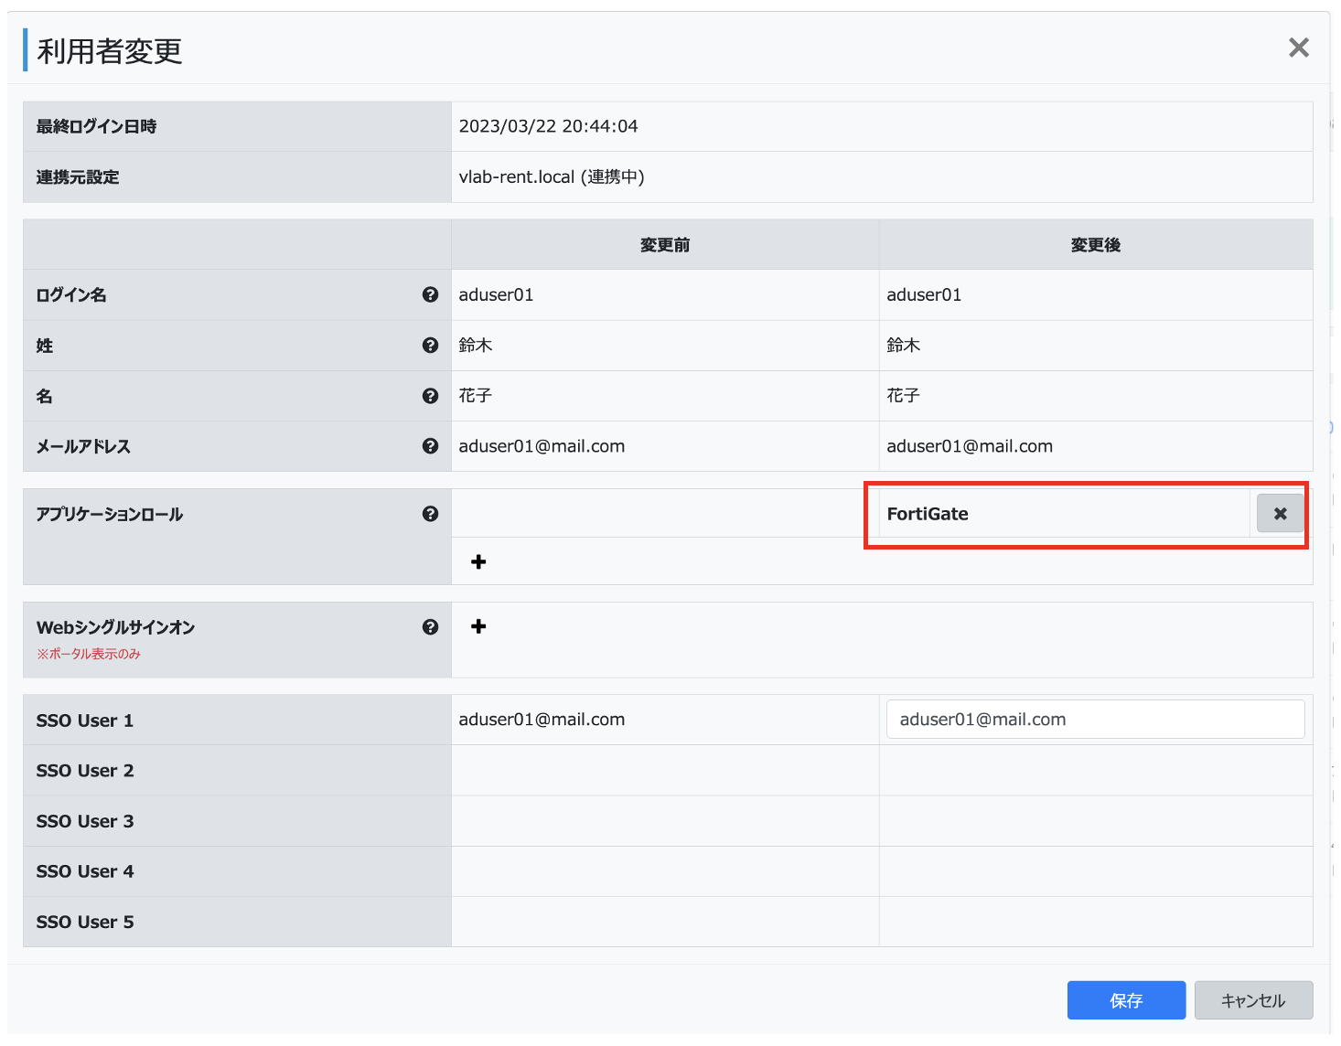This screenshot has width=1341, height=1046.
Task: Remove the FortiGate application role
Action: coord(1280,514)
